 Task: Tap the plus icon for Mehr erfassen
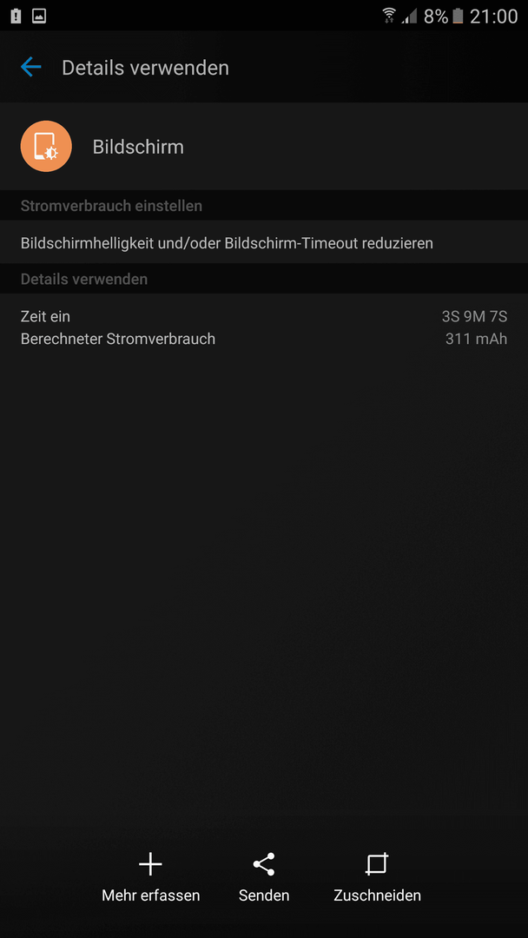tap(150, 864)
